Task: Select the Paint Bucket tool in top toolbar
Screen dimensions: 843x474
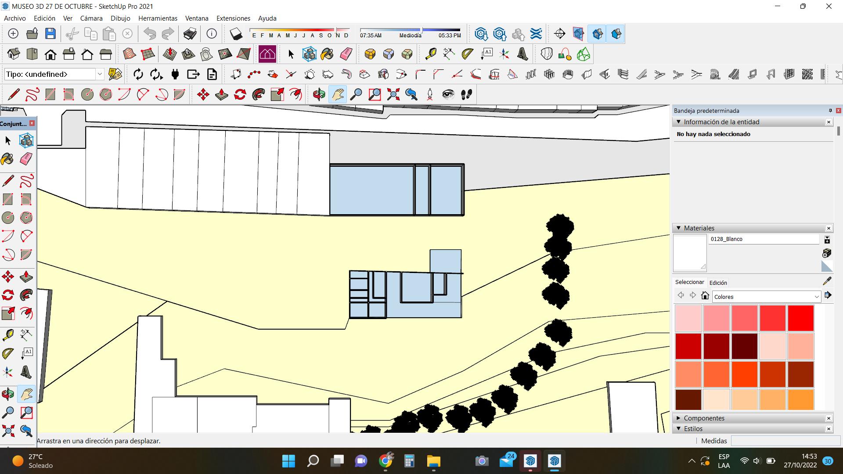Action: tap(327, 54)
